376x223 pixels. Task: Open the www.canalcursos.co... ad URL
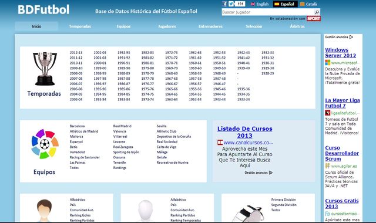[248, 143]
